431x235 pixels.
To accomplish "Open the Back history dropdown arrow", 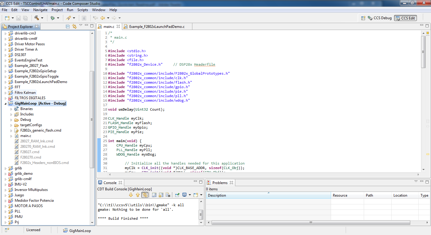I will pyautogui.click(x=108, y=18).
